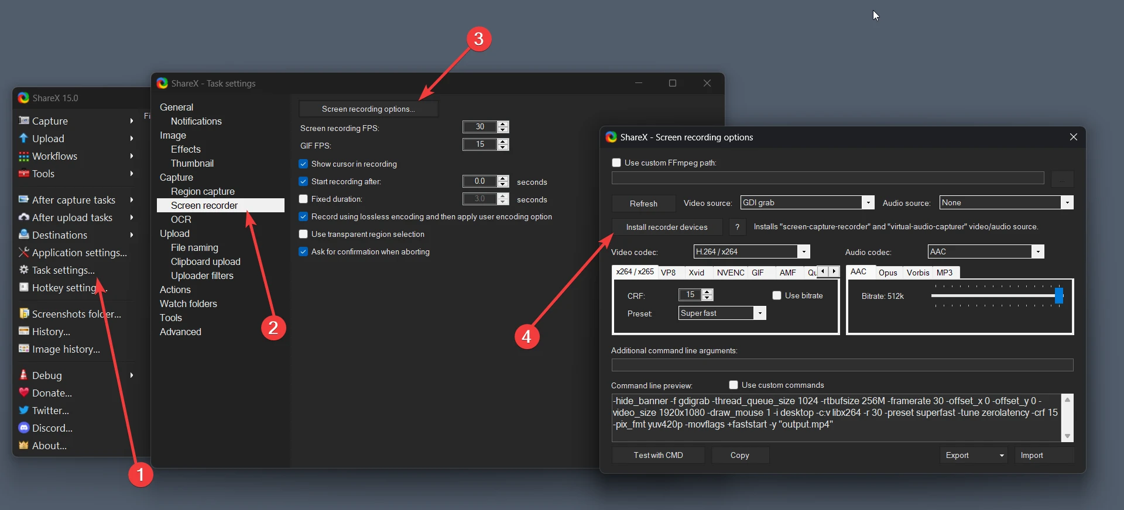Screen dimensions: 1124x510
Task: Click Additional command line arguments field
Action: 842,365
